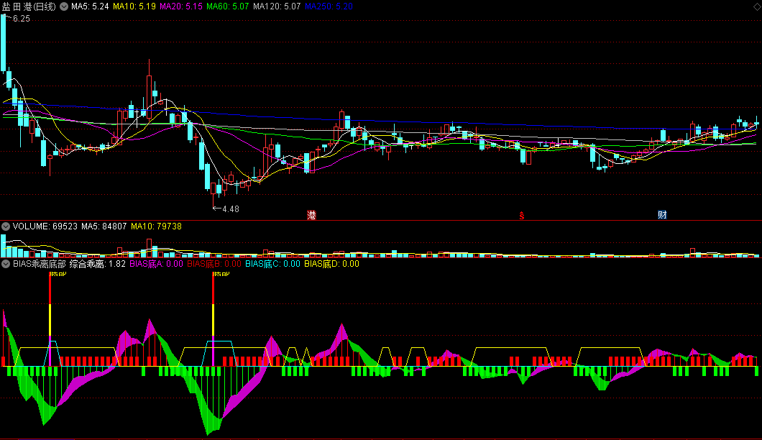Screen dimensions: 762x440
Task: Click the BIAS底D: 0.00 label
Action: point(332,264)
